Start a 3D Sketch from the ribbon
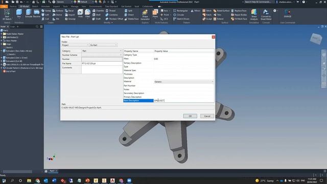The image size is (327, 184). pos(7,15)
